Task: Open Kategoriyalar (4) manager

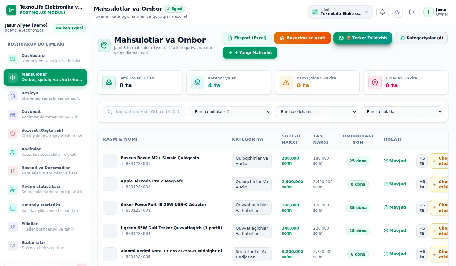Action: coord(421,38)
